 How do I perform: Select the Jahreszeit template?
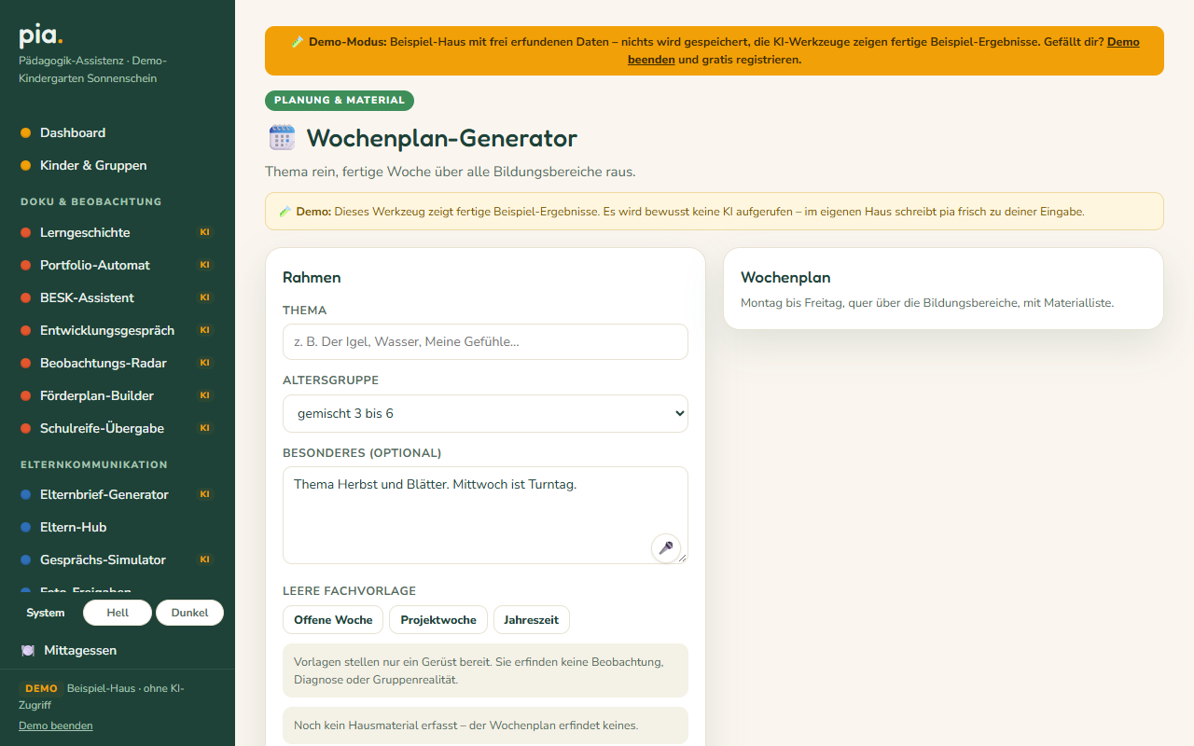[x=532, y=620]
